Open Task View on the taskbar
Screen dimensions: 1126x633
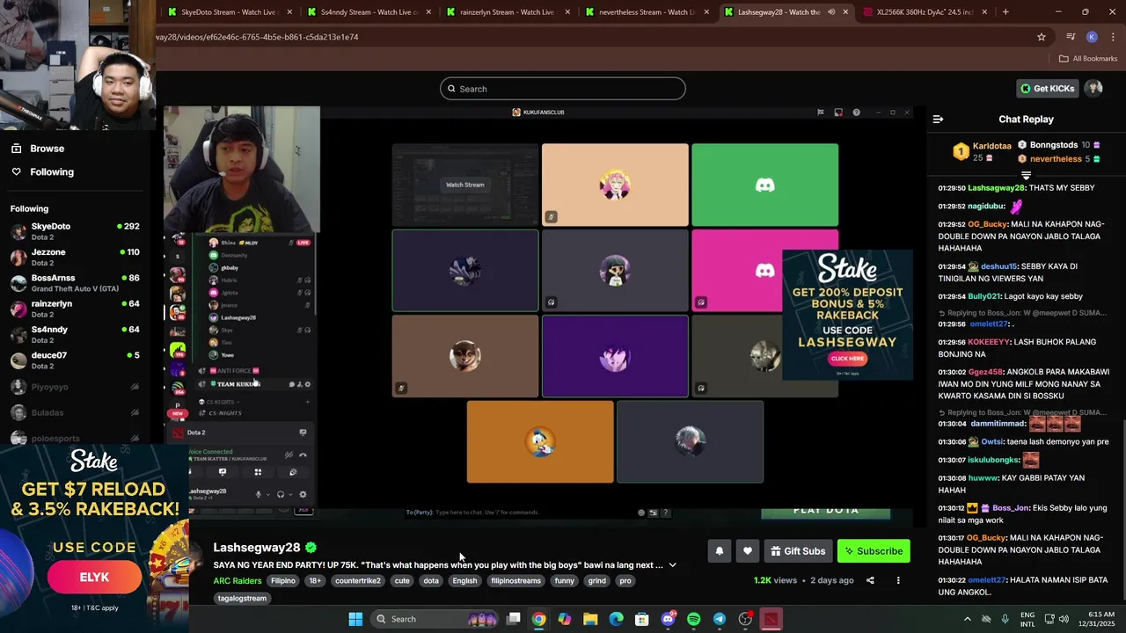514,619
